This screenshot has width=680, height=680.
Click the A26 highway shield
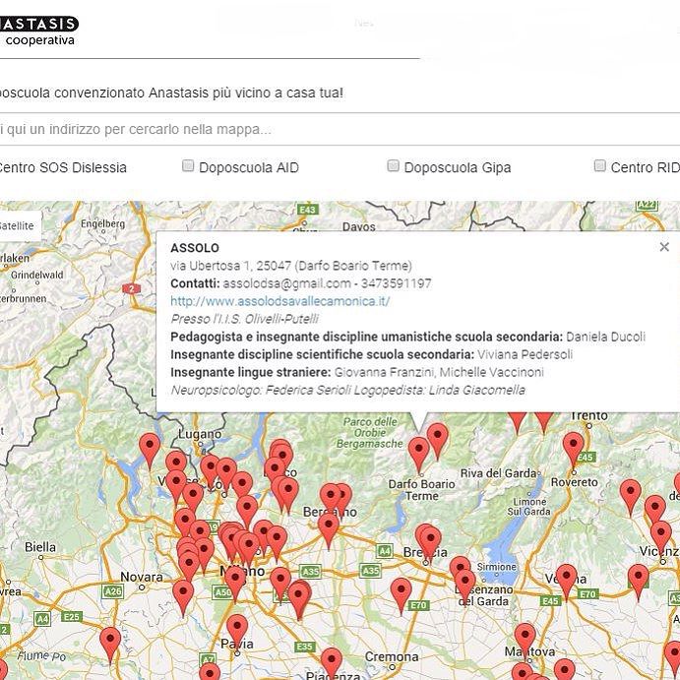pyautogui.click(x=112, y=591)
